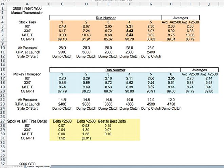Select row 14 header

tap(3, 65)
